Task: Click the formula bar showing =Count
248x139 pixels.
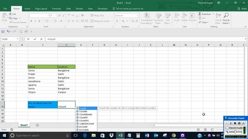Action: pyautogui.click(x=145, y=39)
